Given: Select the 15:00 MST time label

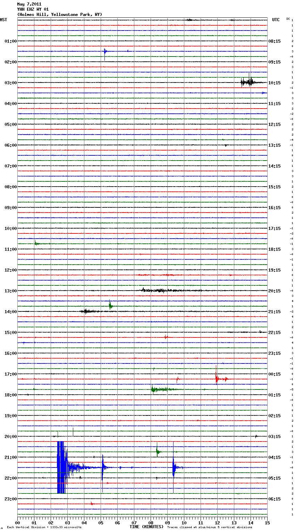Looking at the screenshot, I should tap(11, 333).
